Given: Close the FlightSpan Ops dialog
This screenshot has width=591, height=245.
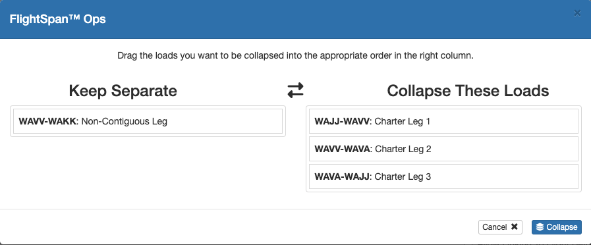Looking at the screenshot, I should pos(577,14).
